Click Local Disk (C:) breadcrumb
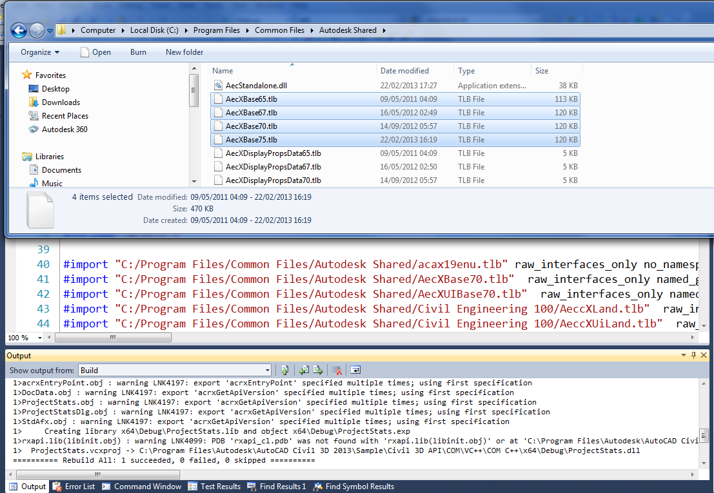Image resolution: width=714 pixels, height=493 pixels. coord(154,30)
